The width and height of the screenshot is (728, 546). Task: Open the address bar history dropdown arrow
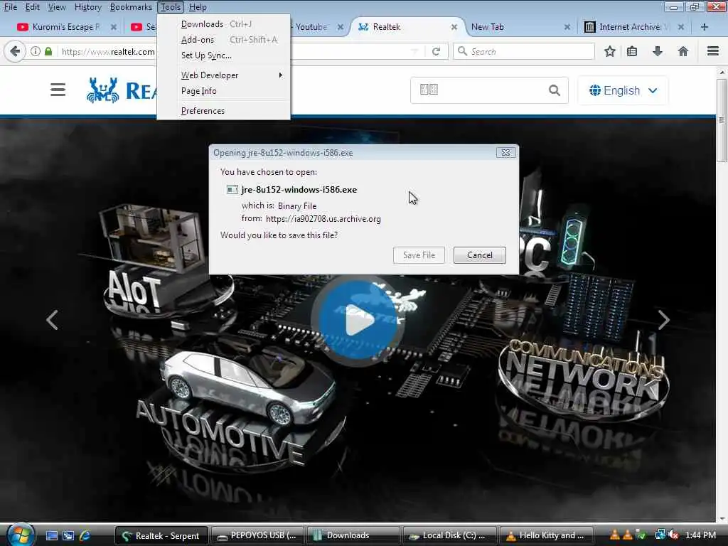[414, 51]
